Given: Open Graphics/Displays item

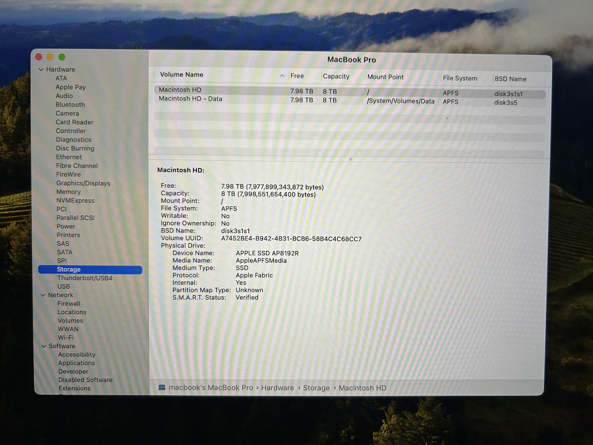Looking at the screenshot, I should (x=83, y=183).
